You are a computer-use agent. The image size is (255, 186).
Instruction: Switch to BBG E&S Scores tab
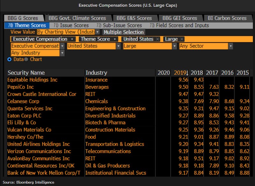point(134,18)
